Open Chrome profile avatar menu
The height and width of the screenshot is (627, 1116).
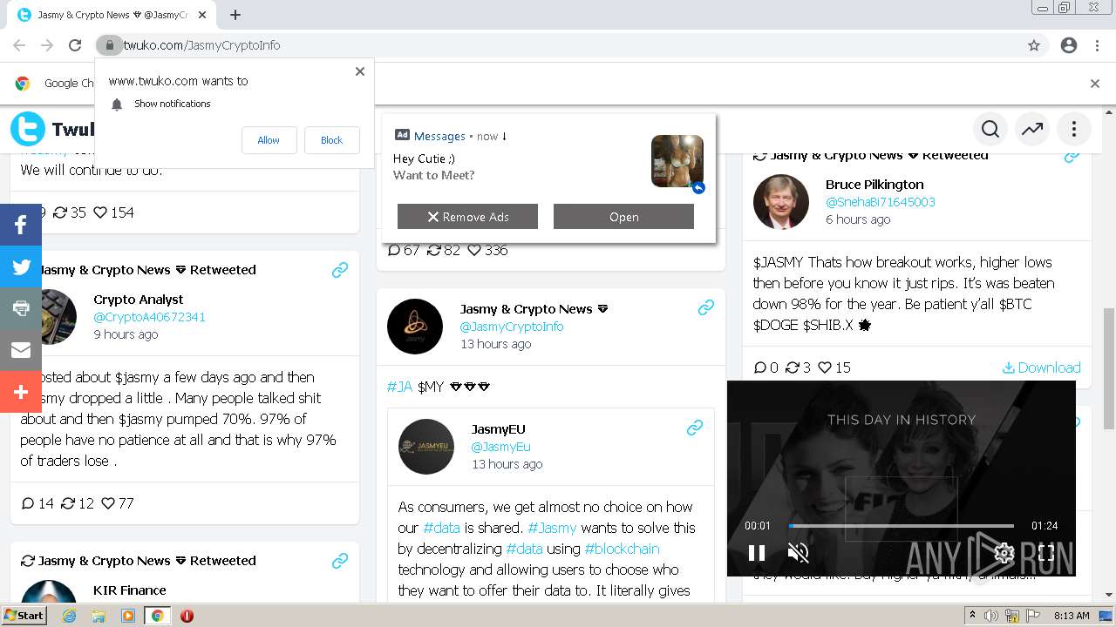coord(1069,45)
